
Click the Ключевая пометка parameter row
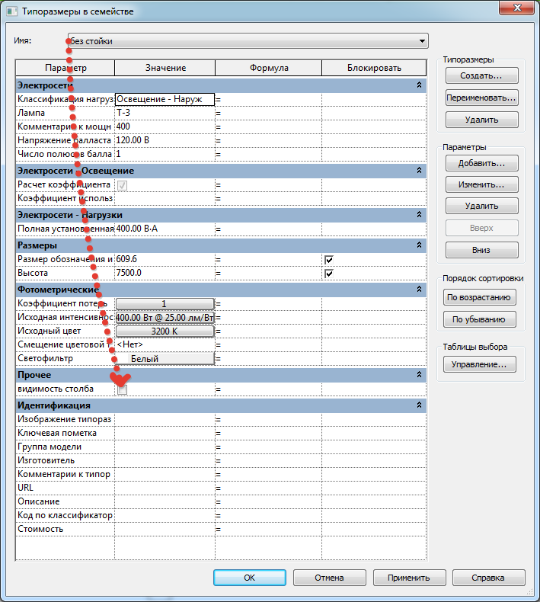tap(221, 433)
